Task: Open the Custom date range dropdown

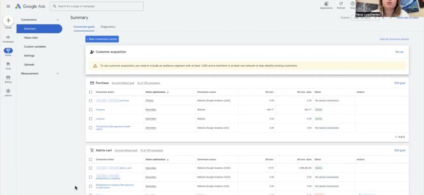Action: pyautogui.click(x=365, y=18)
